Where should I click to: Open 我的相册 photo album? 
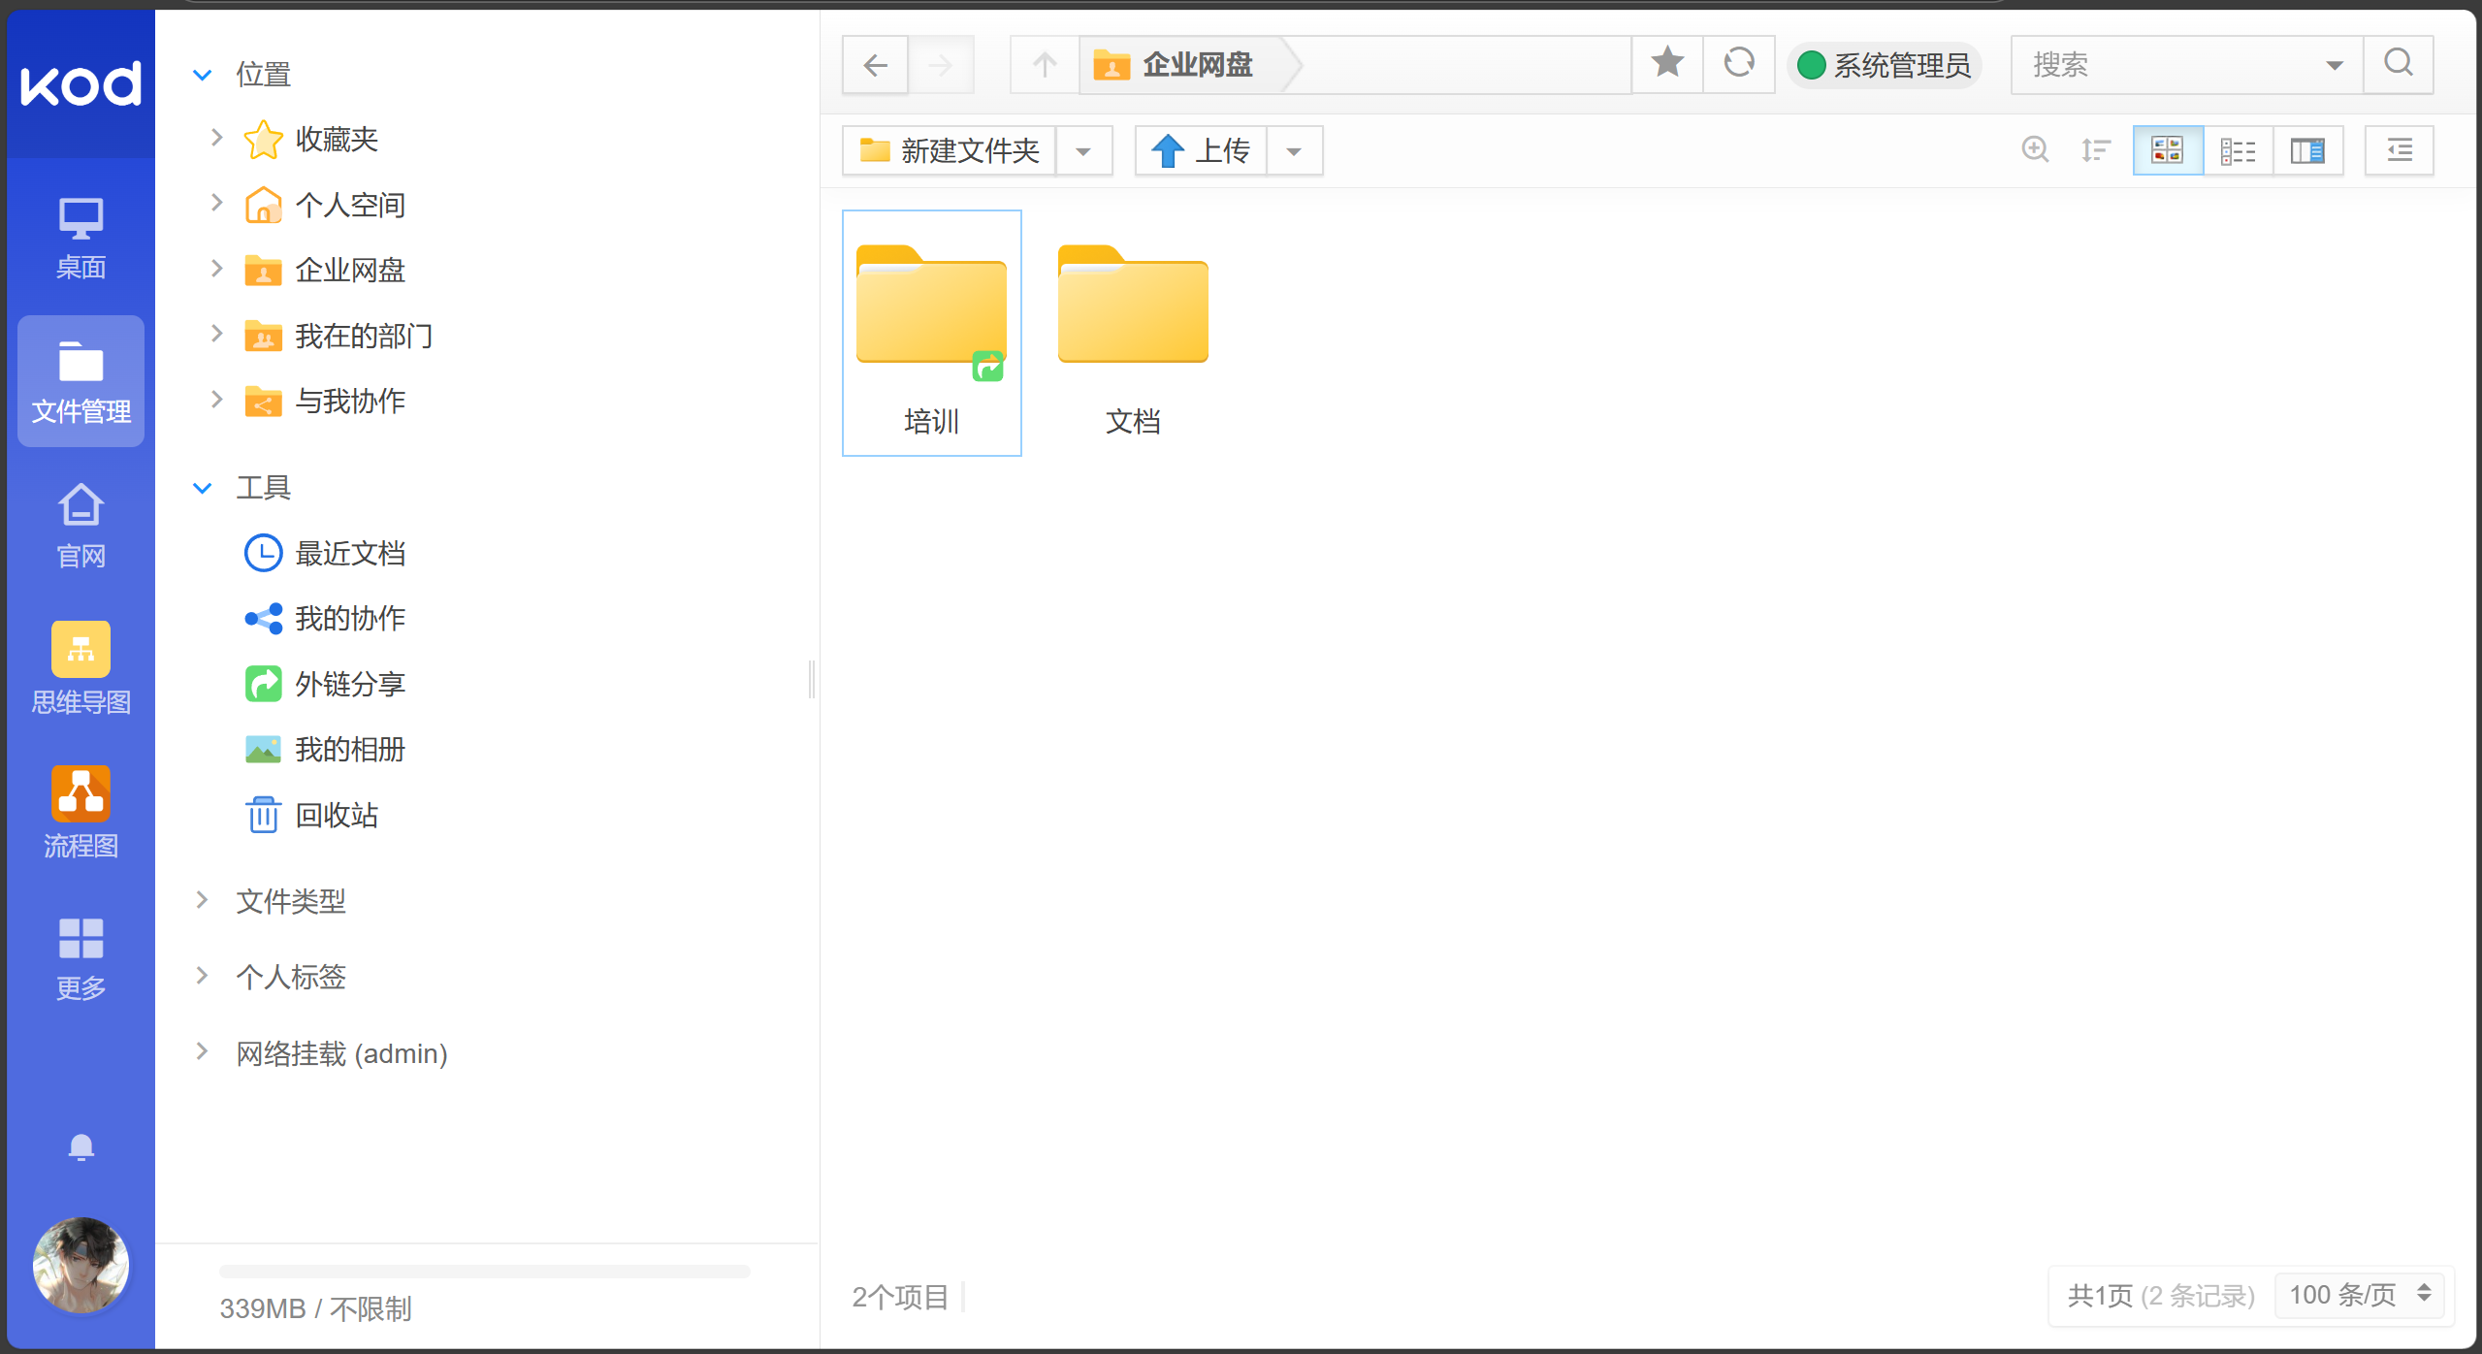click(325, 749)
